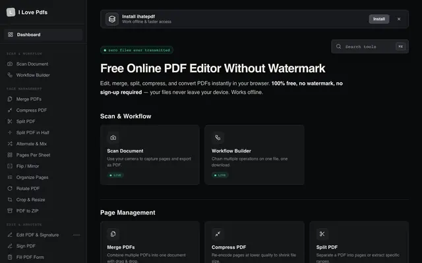Dismiss the Install ihatepdf banner
This screenshot has width=422, height=263.
[x=399, y=19]
